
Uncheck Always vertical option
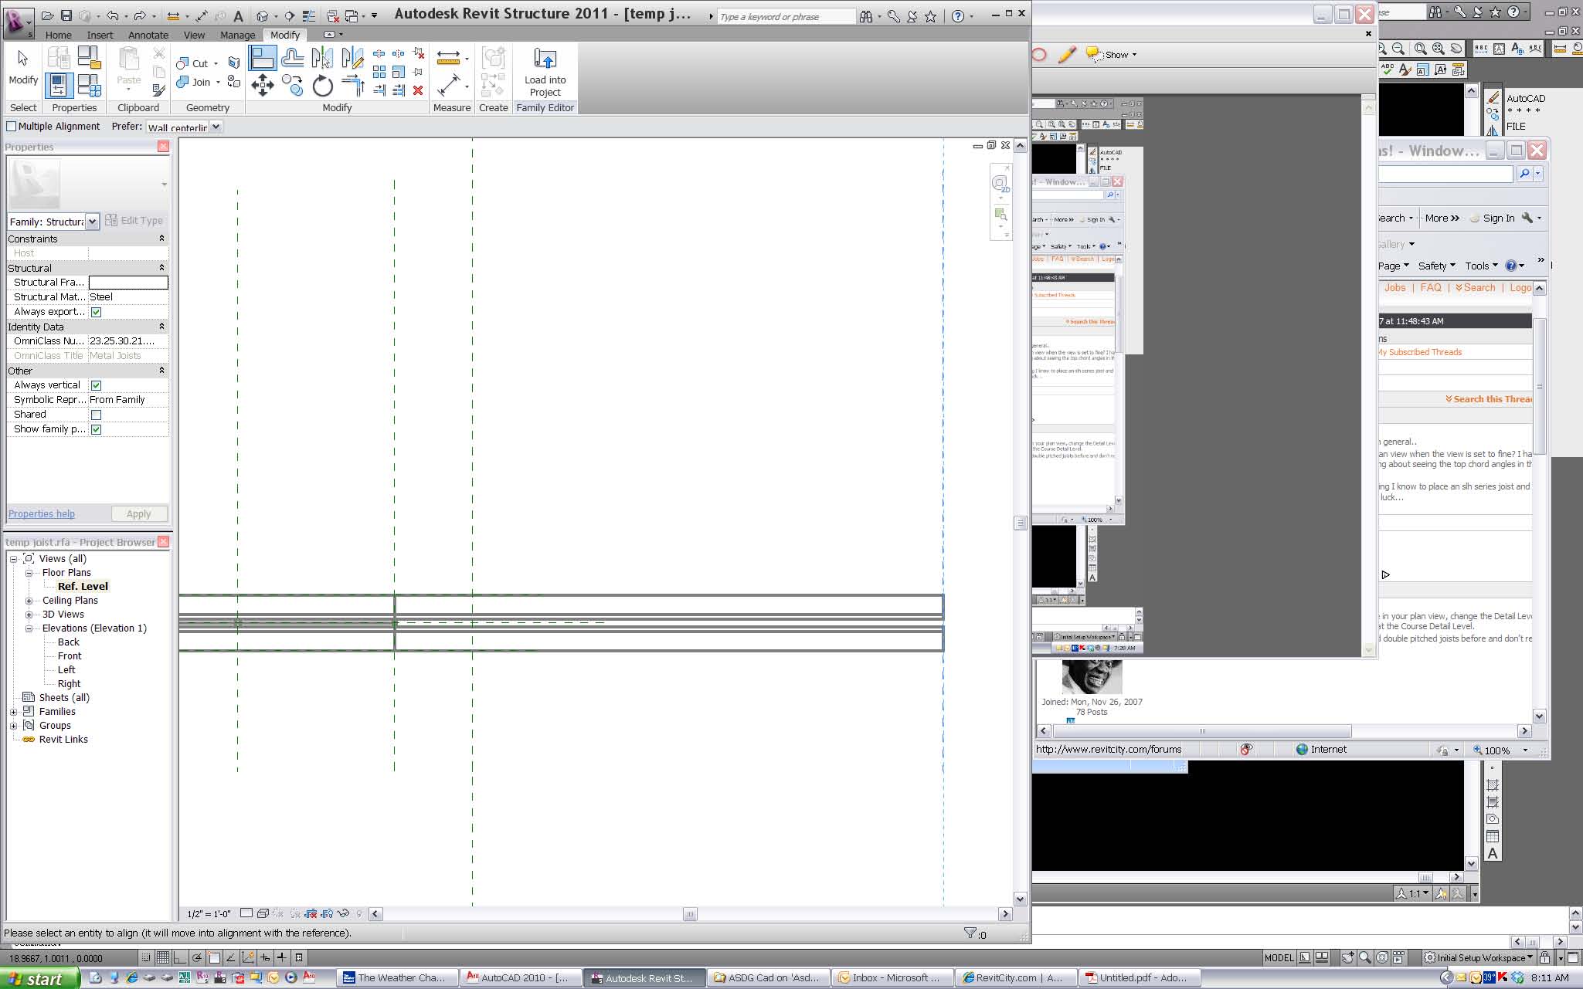pos(96,385)
